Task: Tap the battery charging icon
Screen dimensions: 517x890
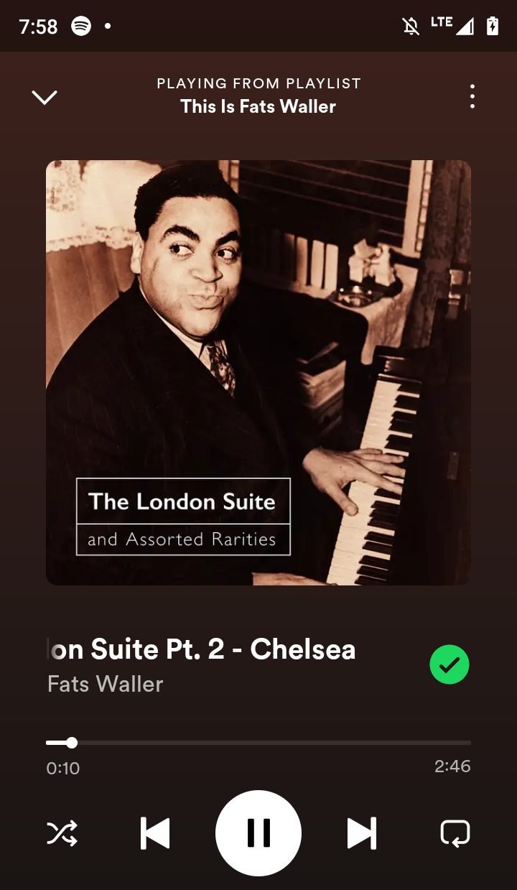Action: pyautogui.click(x=493, y=27)
